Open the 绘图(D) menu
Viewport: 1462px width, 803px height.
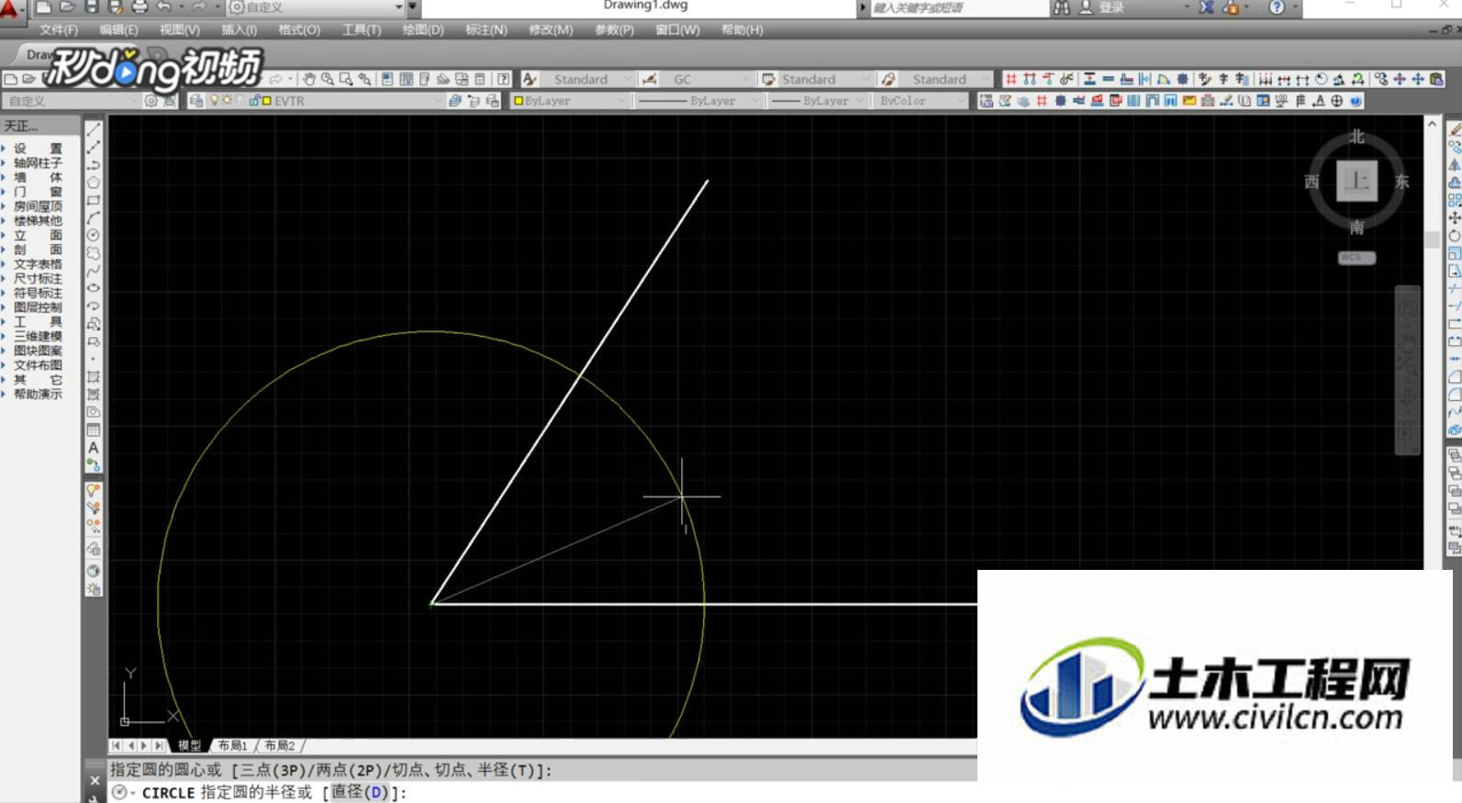(x=423, y=29)
